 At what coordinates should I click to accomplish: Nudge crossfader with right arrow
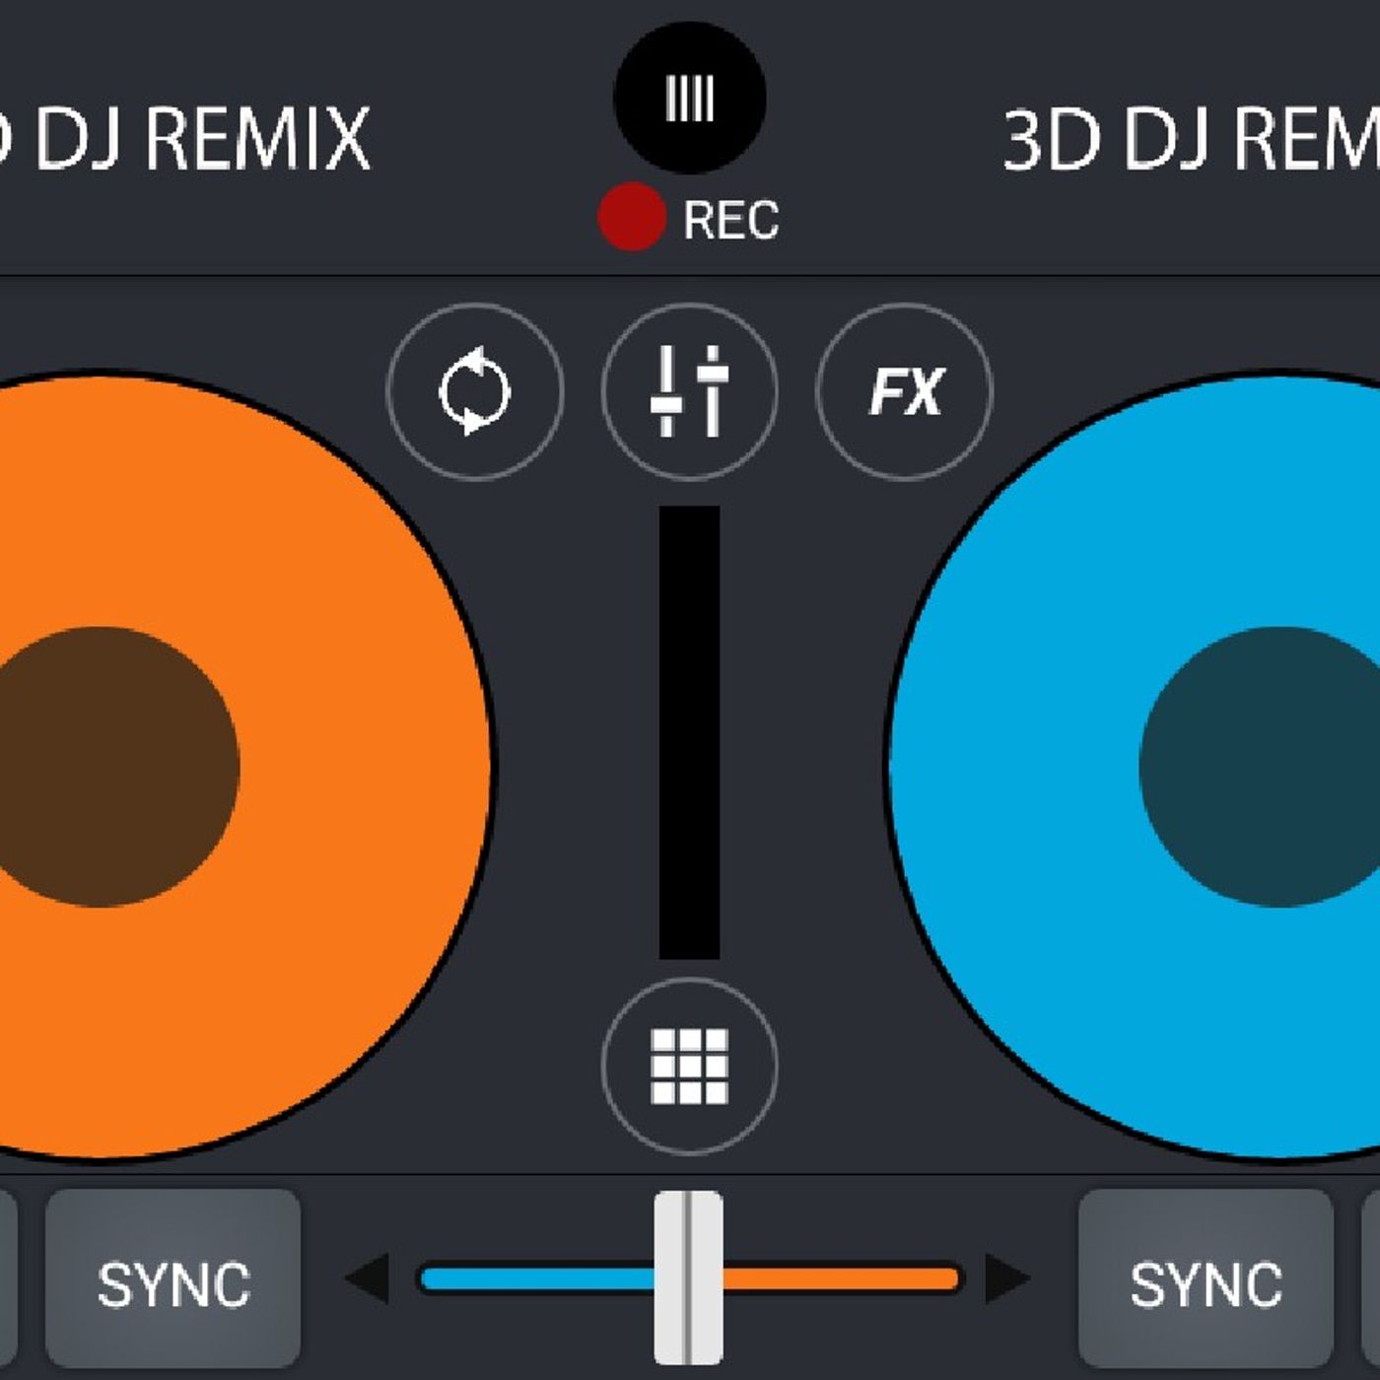[x=1007, y=1278]
